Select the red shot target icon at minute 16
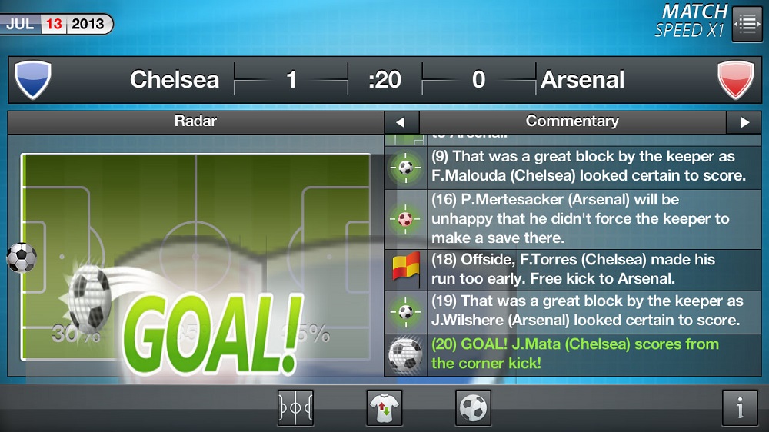This screenshot has height=432, width=769. 405,219
